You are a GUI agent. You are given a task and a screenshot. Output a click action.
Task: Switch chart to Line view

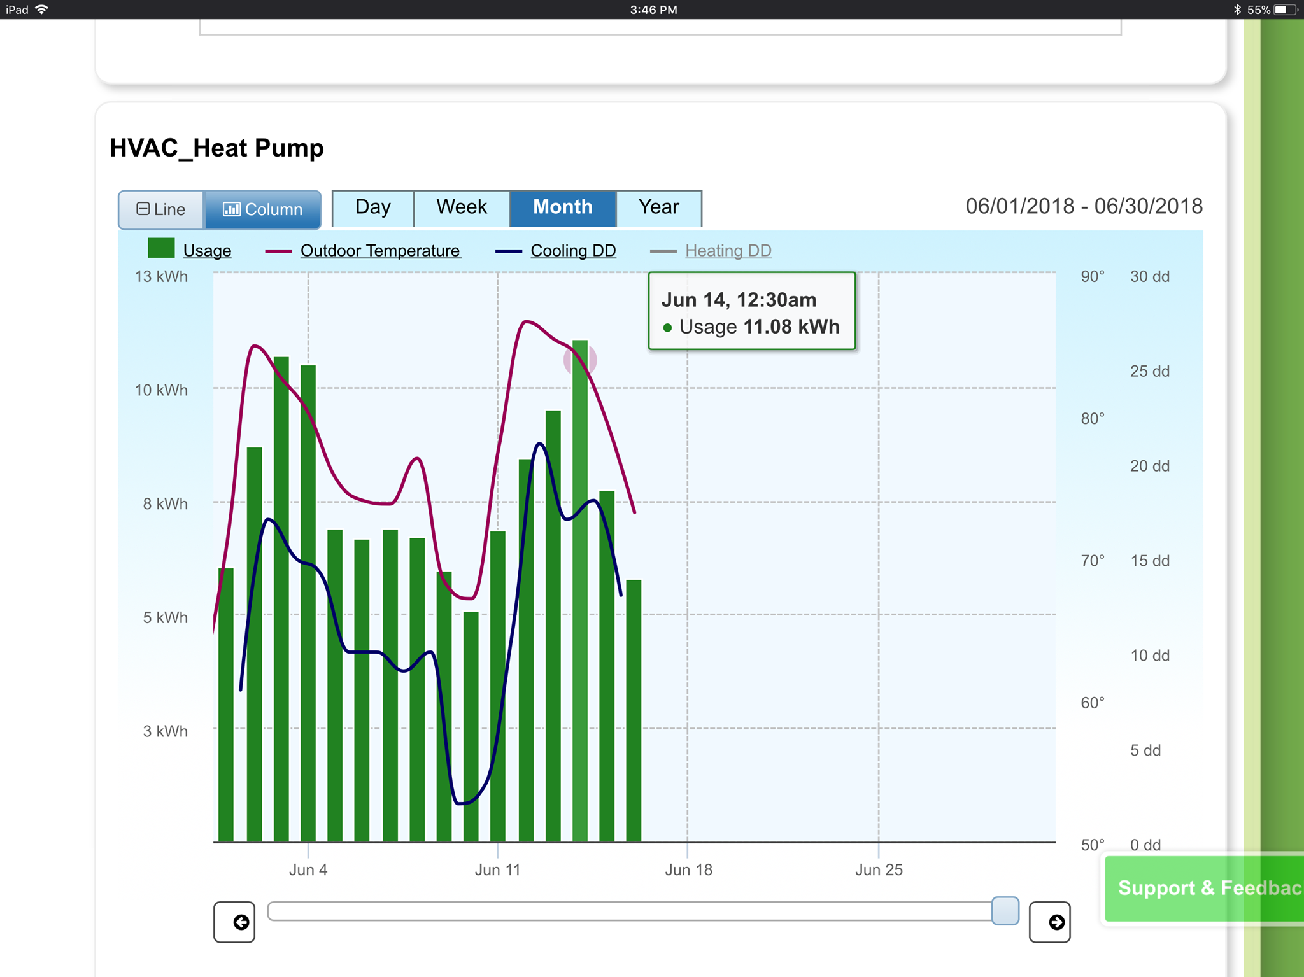[162, 209]
